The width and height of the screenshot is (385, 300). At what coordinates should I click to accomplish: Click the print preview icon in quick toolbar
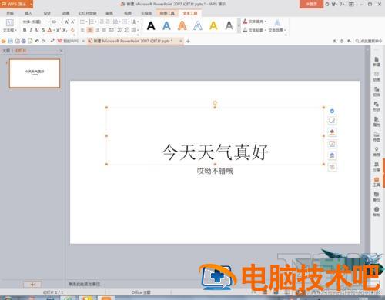click(x=30, y=41)
